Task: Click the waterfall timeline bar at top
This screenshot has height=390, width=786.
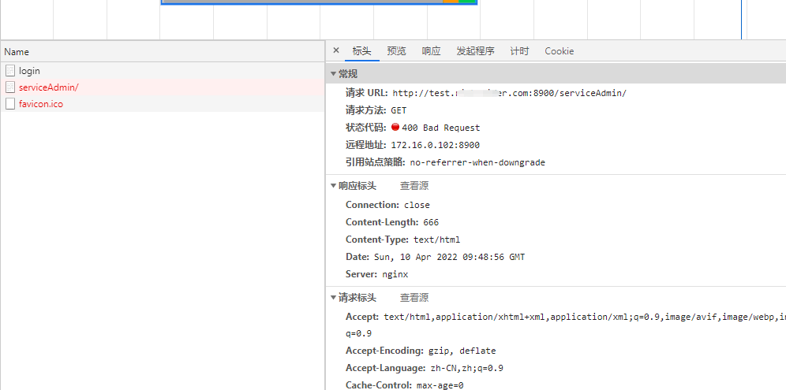Action: click(320, 2)
